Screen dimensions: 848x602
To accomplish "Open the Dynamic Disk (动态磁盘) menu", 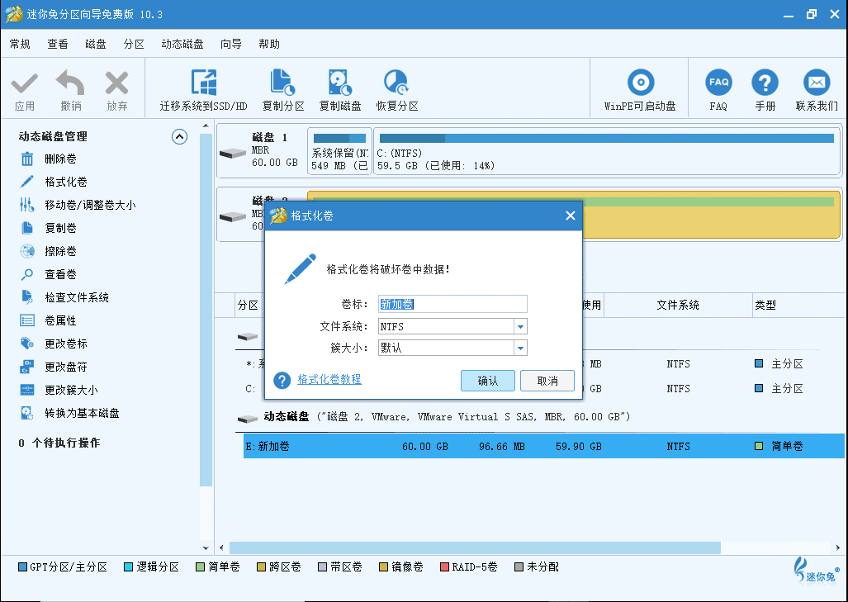I will tap(182, 45).
